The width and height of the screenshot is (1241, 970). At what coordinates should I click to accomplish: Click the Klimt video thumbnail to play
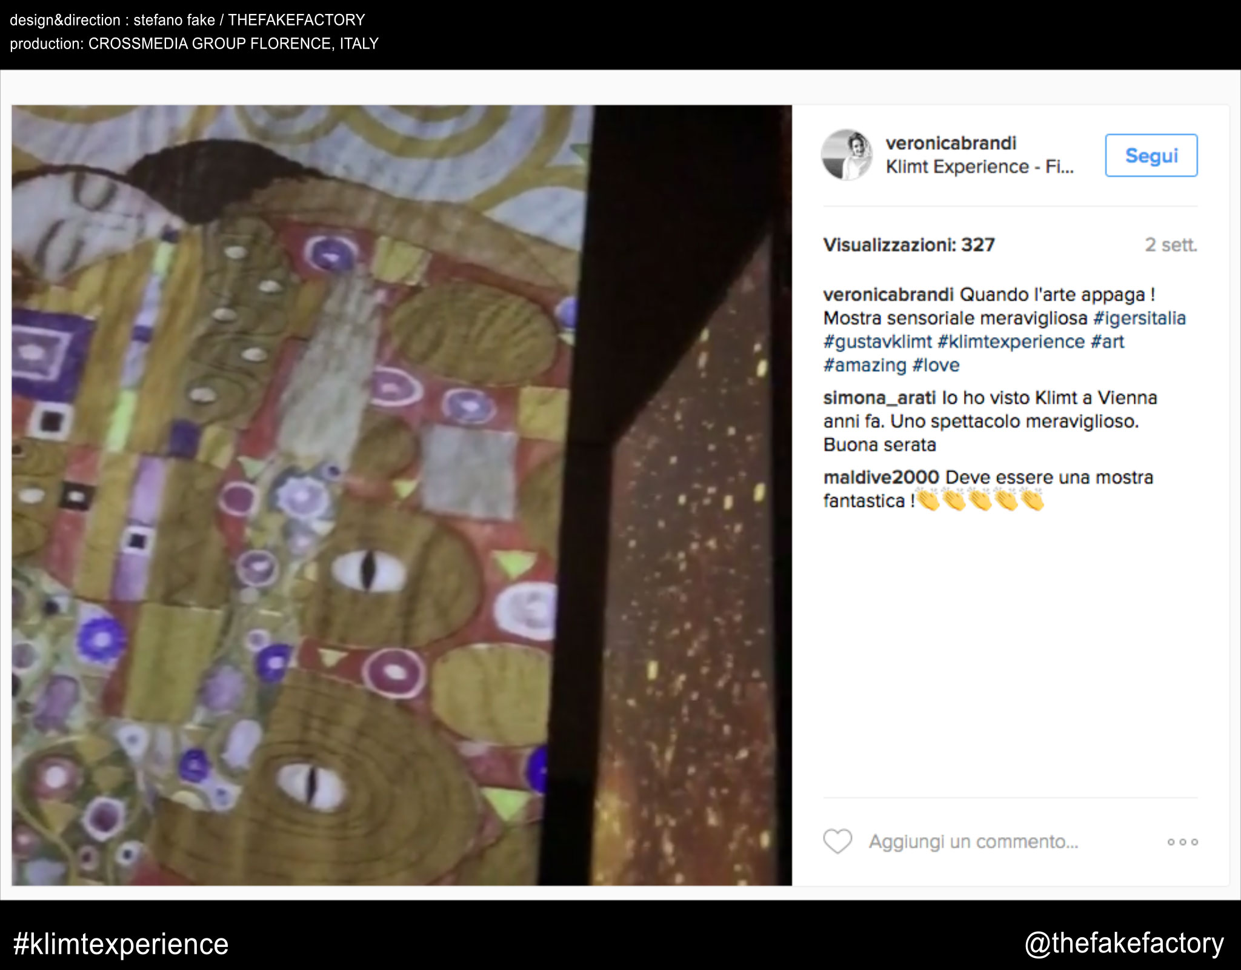coord(401,495)
